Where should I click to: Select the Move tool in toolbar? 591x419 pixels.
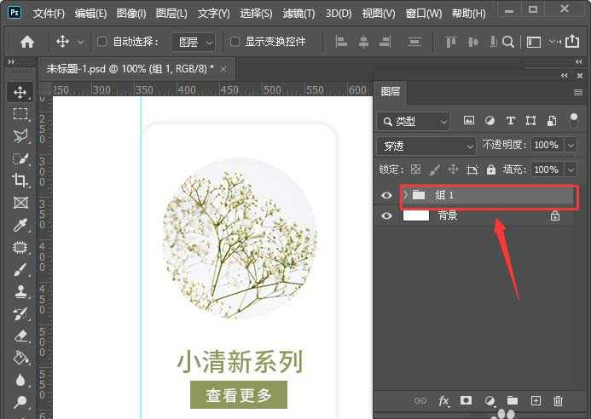[20, 92]
